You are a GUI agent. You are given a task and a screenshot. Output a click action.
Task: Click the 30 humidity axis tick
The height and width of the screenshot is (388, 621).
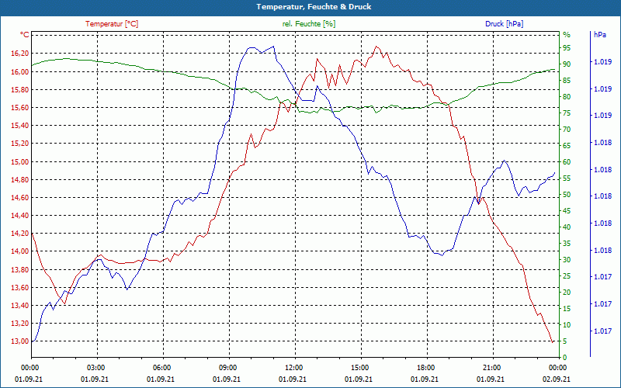(567, 260)
